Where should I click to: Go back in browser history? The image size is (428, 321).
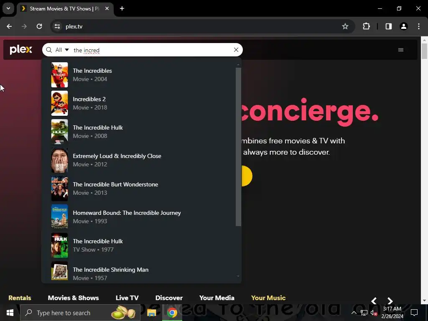(x=9, y=26)
